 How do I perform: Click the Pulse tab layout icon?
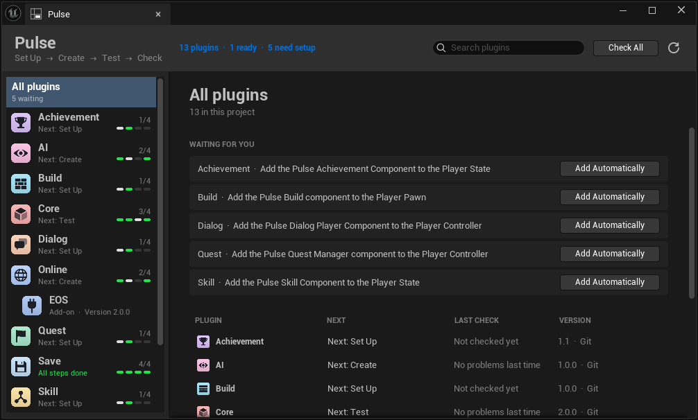coord(36,15)
